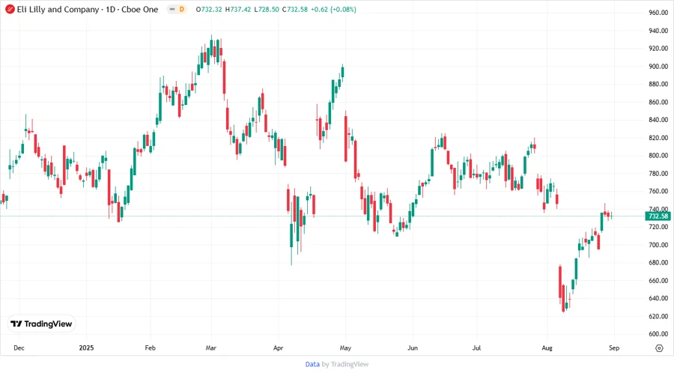
Task: Click the change value +0.62 (+0.08%)
Action: pos(333,10)
